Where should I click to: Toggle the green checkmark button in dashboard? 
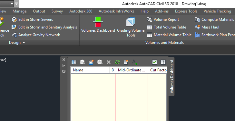point(154,62)
